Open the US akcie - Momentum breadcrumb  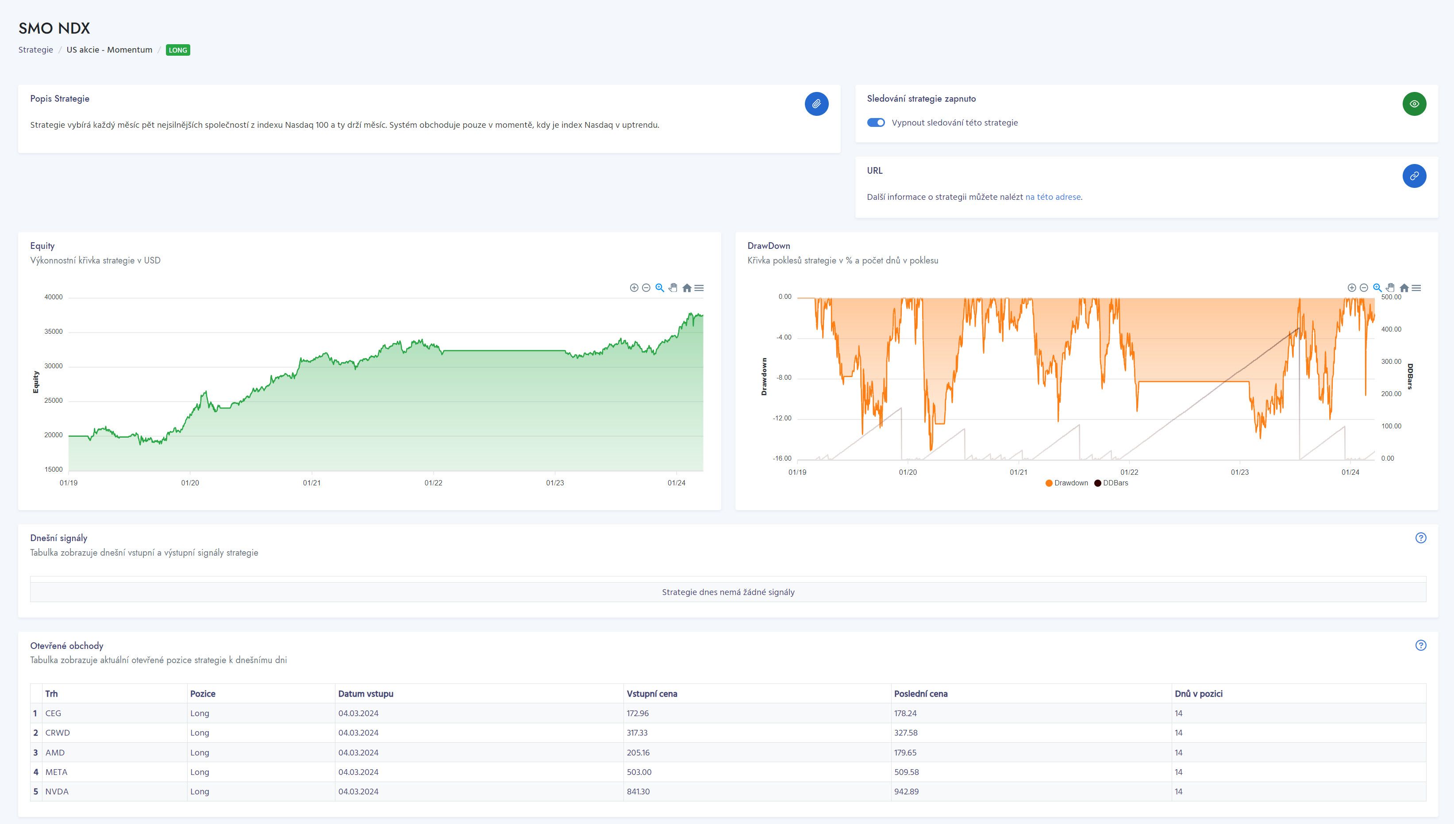click(109, 50)
